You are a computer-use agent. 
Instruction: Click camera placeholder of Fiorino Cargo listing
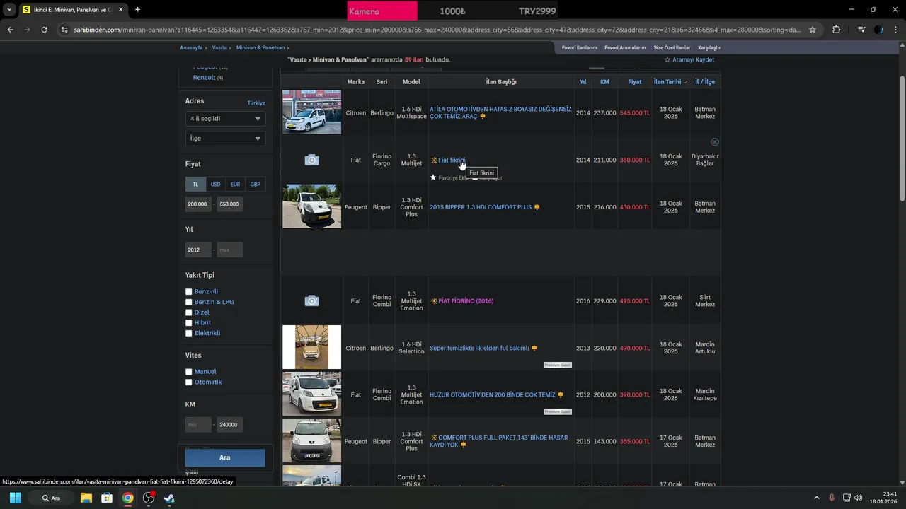[311, 160]
